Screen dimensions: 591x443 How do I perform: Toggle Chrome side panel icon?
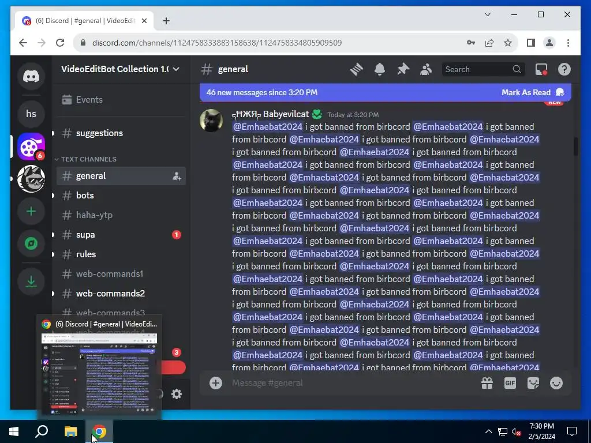coord(531,43)
